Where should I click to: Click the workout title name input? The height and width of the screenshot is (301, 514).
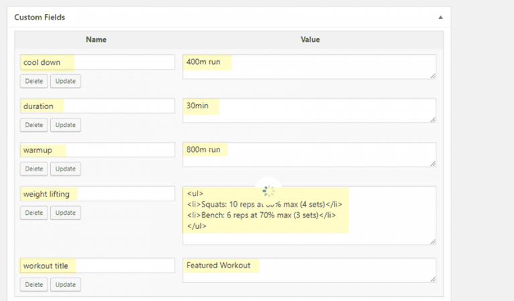(x=97, y=266)
